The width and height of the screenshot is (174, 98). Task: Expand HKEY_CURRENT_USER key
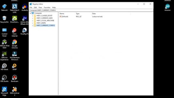(x=33, y=18)
